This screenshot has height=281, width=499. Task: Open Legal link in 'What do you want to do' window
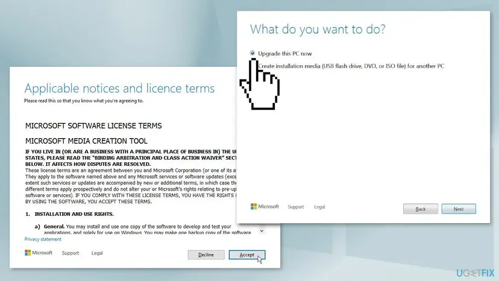[319, 207]
